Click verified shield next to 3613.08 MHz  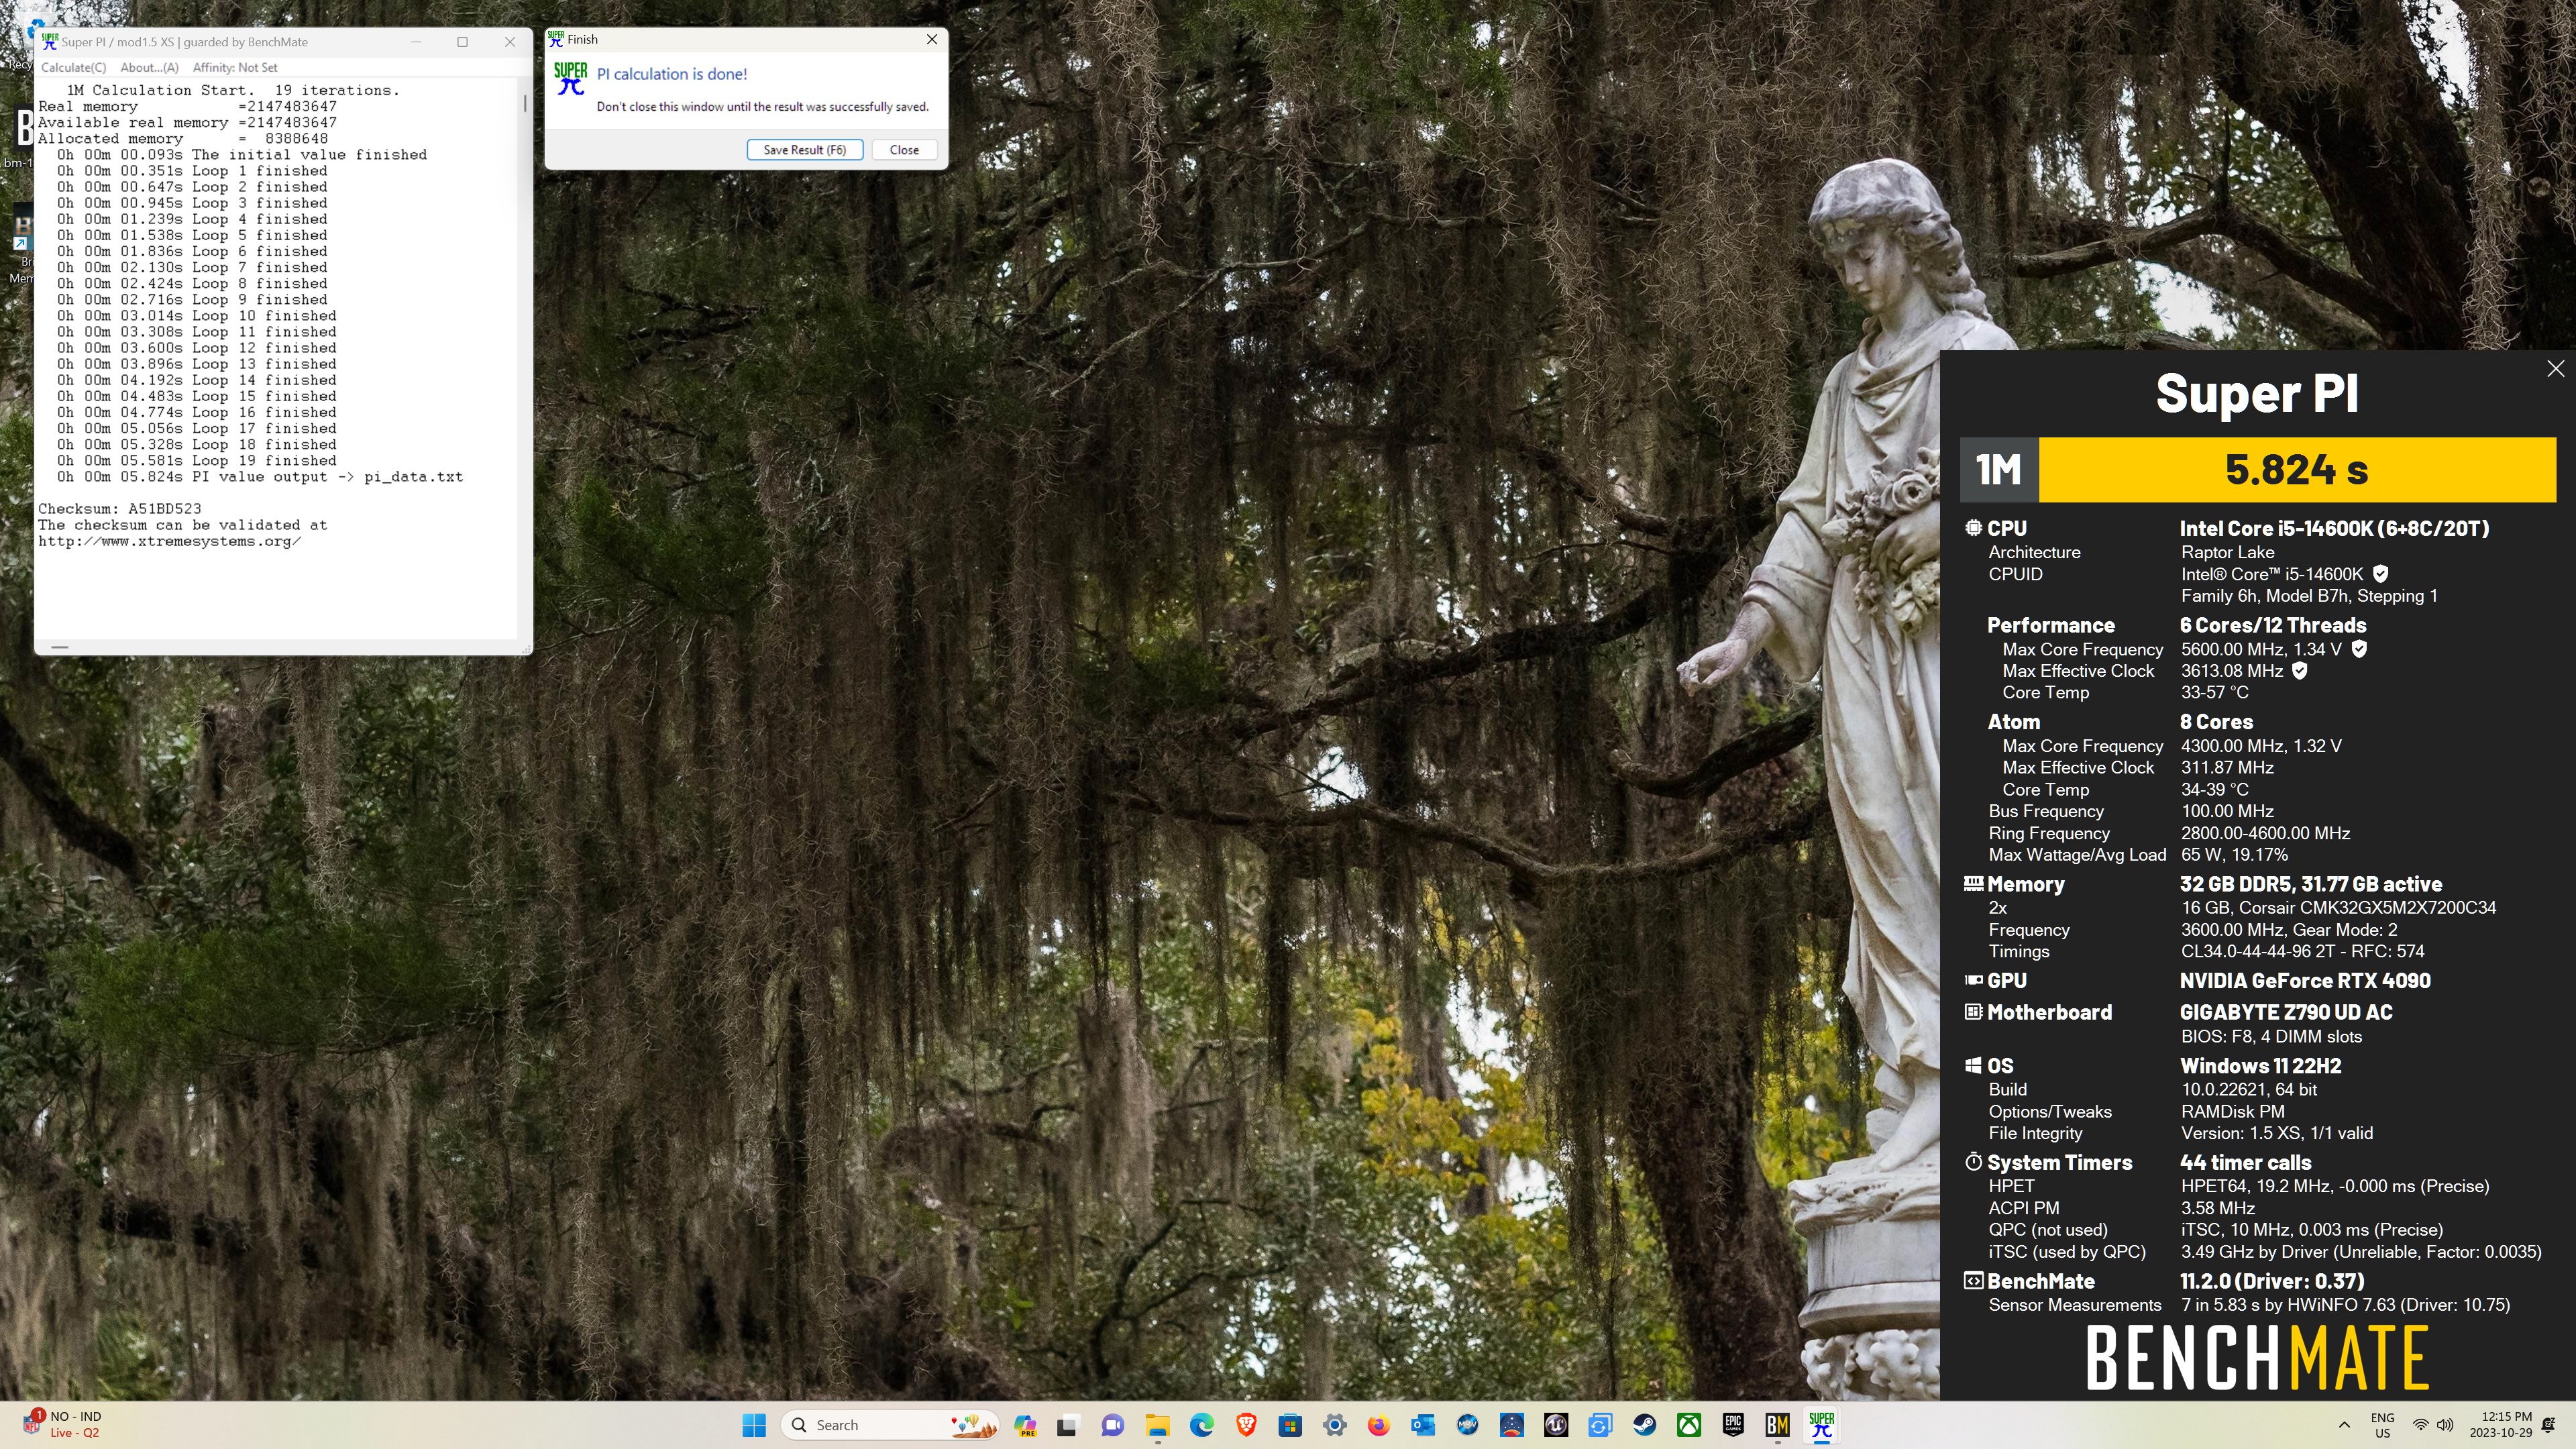click(2299, 671)
